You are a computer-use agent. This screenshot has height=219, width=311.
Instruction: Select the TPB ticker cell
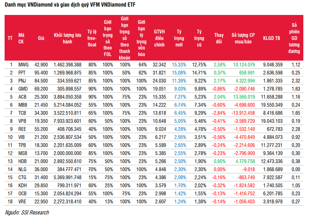(x=22, y=145)
